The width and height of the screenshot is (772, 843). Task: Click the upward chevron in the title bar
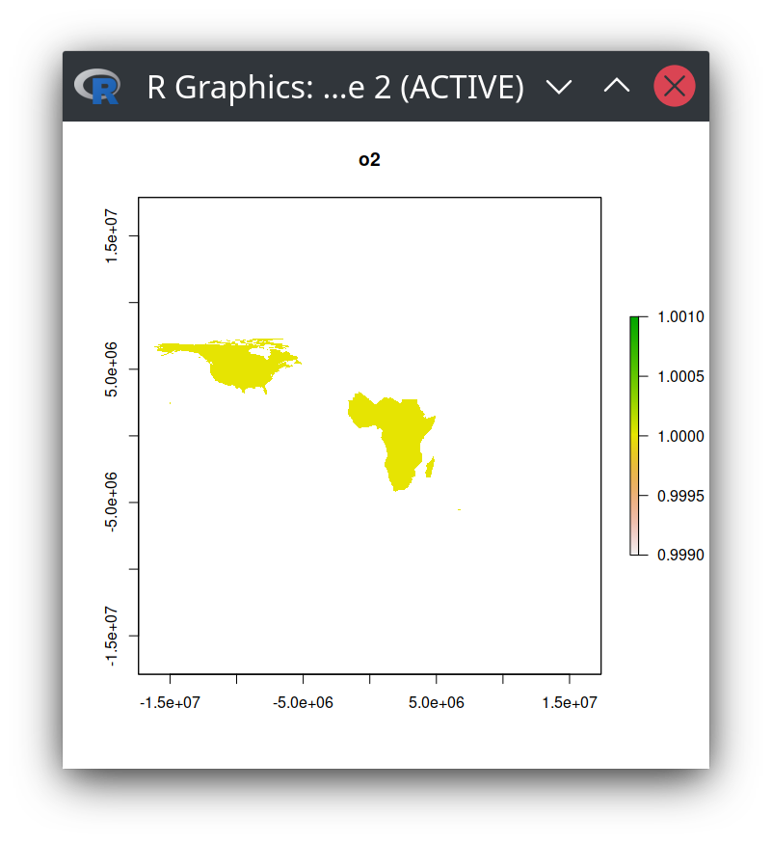617,86
